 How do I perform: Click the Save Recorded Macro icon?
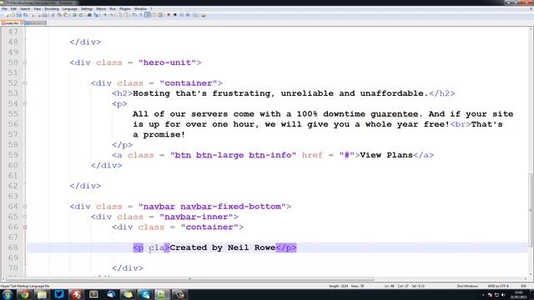pyautogui.click(x=194, y=15)
